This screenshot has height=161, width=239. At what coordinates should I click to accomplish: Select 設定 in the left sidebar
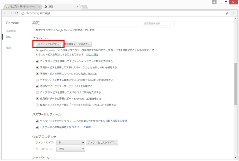click(9, 37)
